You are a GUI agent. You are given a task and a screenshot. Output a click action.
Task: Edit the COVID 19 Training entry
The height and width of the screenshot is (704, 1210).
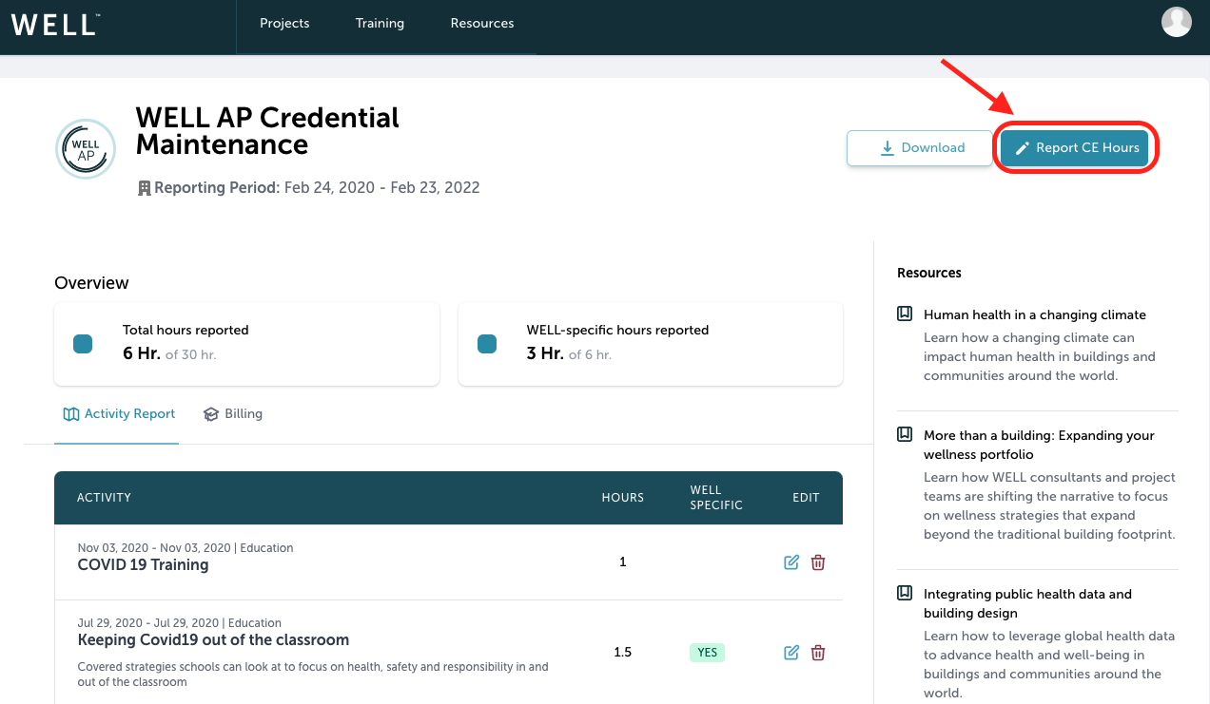791,562
